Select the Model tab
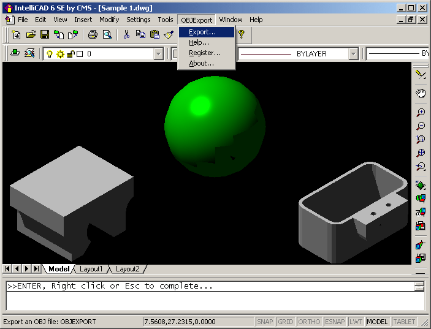Viewport: 431px width, 329px height. point(59,269)
